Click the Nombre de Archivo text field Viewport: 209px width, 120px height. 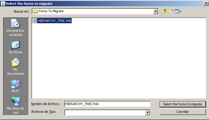point(107,104)
